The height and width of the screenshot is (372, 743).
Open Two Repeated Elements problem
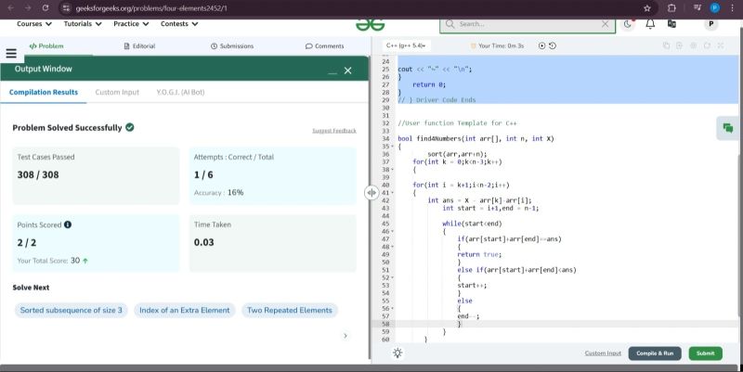tap(290, 311)
